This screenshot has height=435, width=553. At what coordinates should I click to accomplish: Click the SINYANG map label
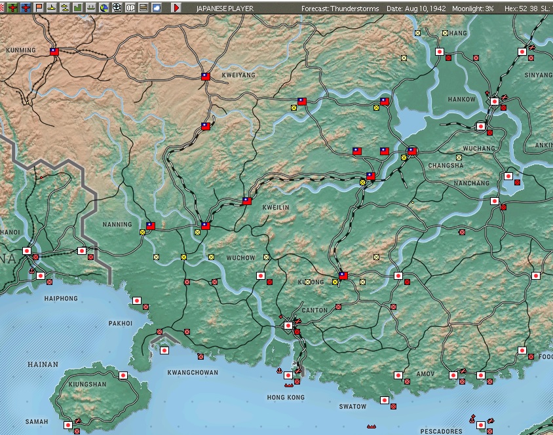coord(539,75)
